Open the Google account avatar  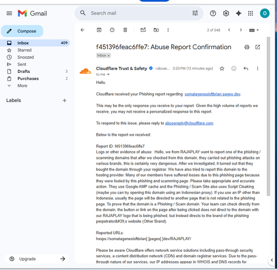[x=265, y=13]
